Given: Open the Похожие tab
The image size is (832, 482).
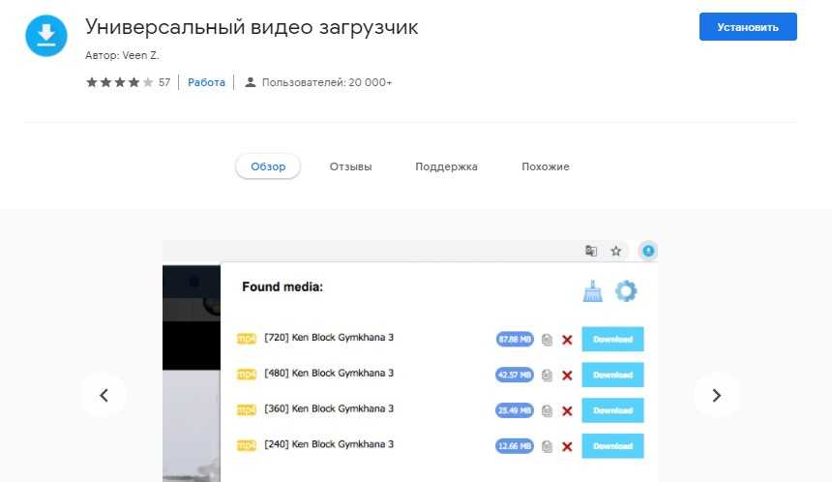Looking at the screenshot, I should pos(546,166).
